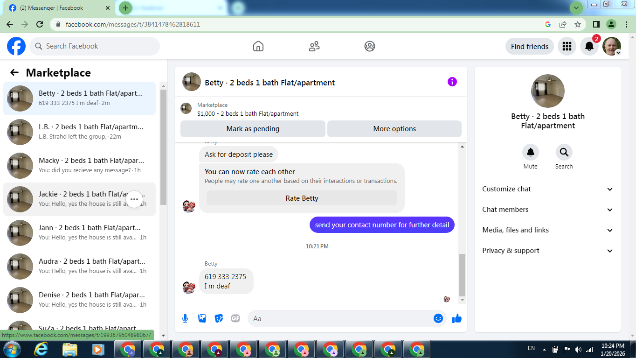
Task: Open the Facebook logo home link
Action: [x=16, y=46]
